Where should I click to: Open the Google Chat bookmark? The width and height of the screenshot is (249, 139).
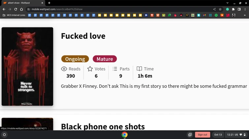[170, 15]
